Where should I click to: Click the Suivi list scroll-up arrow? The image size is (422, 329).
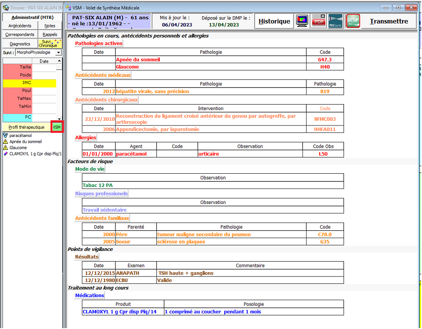point(59,61)
